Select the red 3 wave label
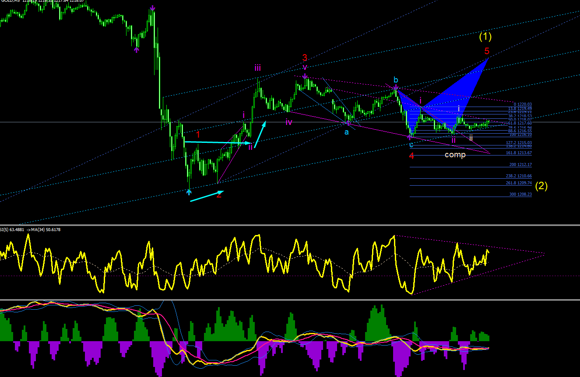The width and height of the screenshot is (580, 377). (305, 57)
